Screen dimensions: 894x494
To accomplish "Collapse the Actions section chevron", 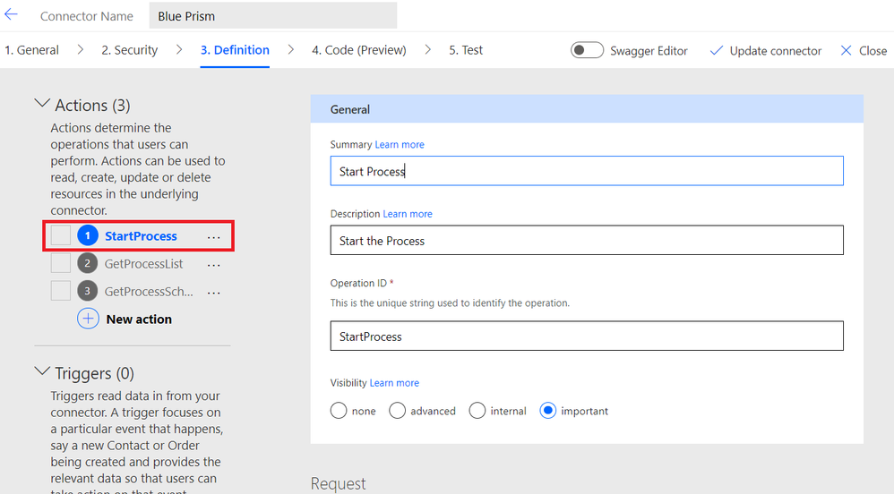I will [41, 104].
